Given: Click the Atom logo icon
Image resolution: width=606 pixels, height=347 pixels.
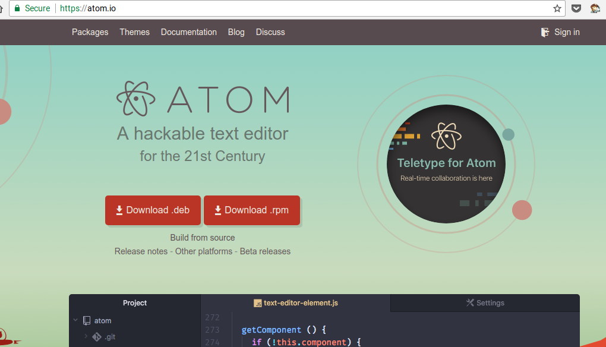Looking at the screenshot, I should pyautogui.click(x=137, y=99).
